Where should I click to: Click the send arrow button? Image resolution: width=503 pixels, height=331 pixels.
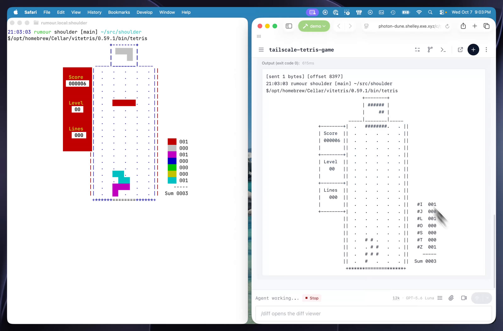click(477, 298)
